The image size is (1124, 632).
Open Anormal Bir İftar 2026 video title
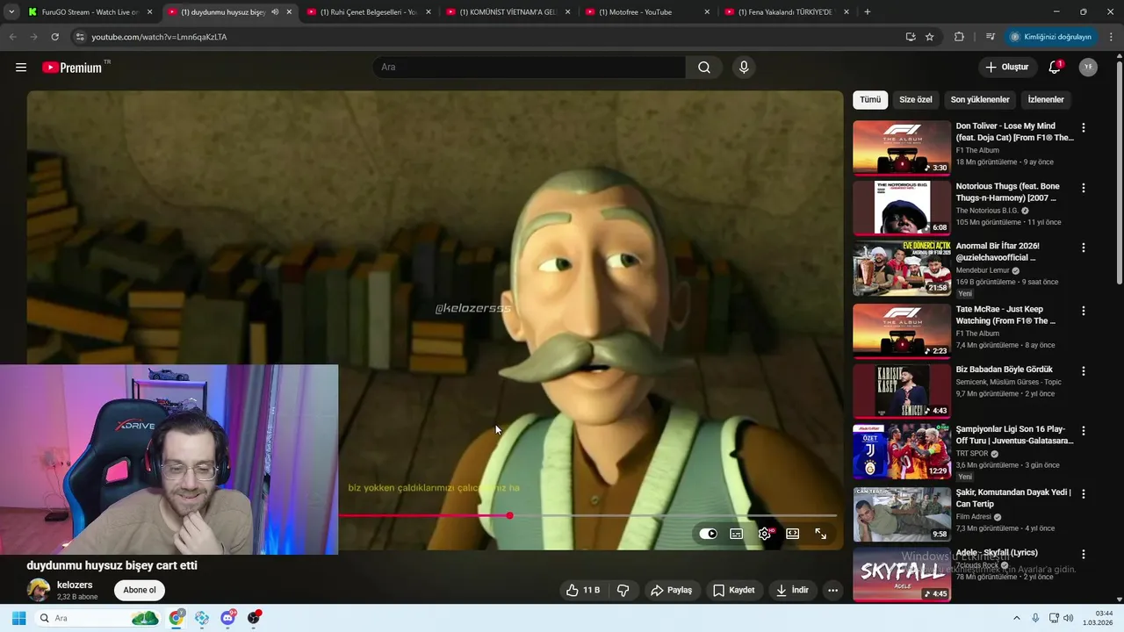(x=998, y=252)
